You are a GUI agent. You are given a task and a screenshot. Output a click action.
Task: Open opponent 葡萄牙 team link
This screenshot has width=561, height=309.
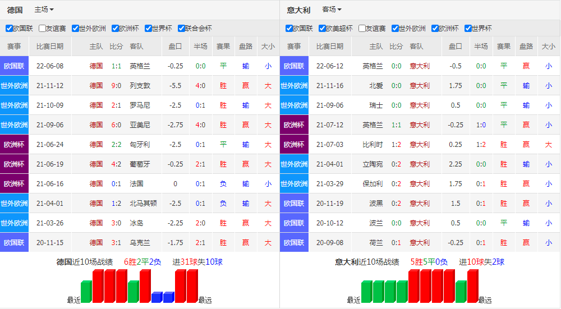(140, 164)
